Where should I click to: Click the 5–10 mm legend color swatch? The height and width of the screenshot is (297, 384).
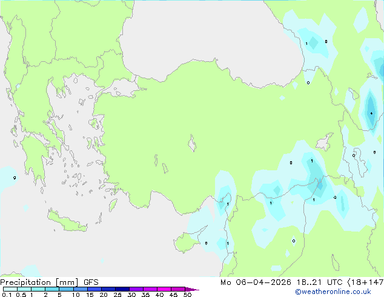pyautogui.click(x=66, y=289)
